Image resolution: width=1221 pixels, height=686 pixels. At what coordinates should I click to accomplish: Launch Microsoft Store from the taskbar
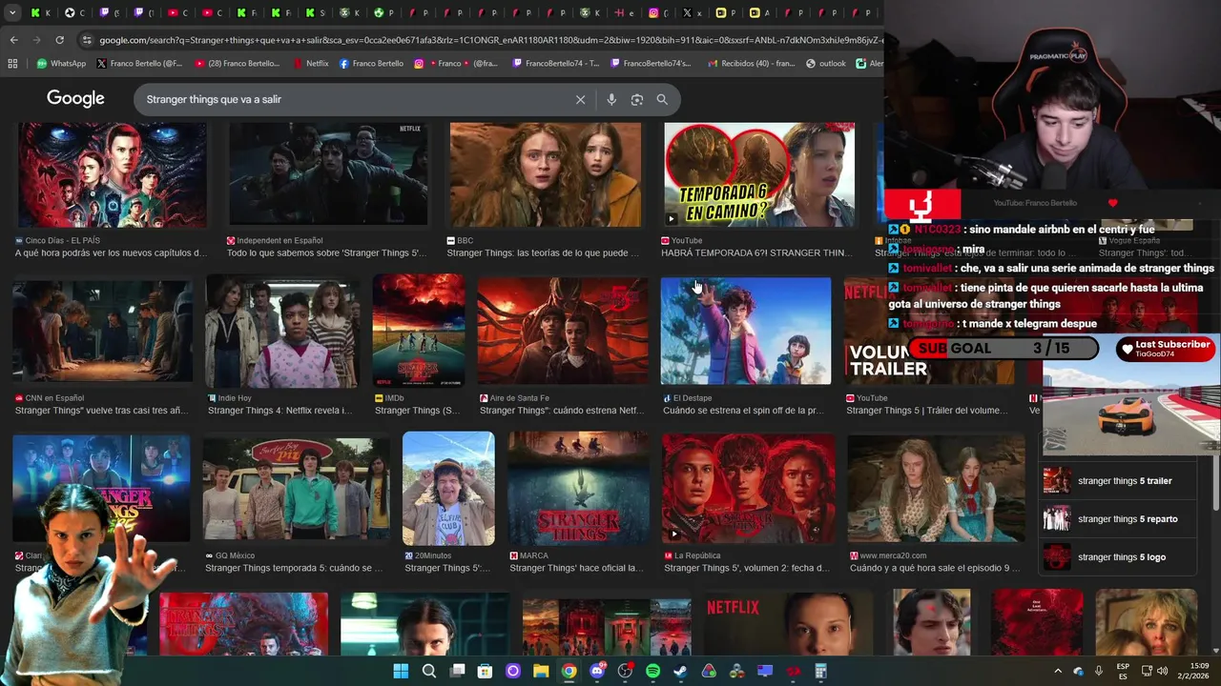[x=485, y=671]
